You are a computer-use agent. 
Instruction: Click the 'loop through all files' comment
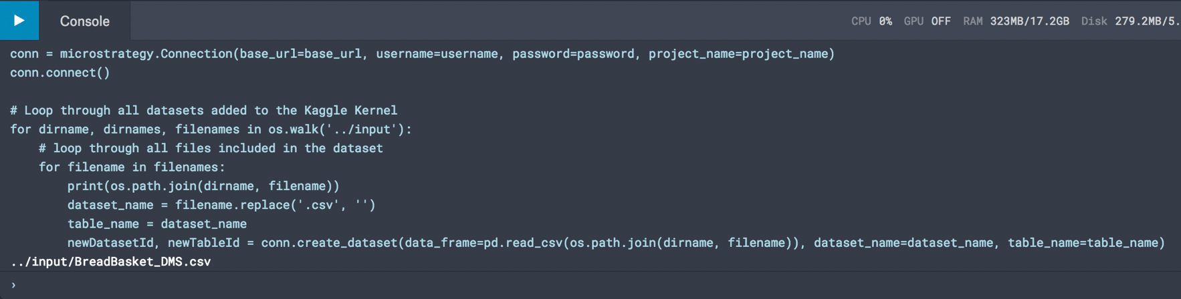[x=211, y=148]
